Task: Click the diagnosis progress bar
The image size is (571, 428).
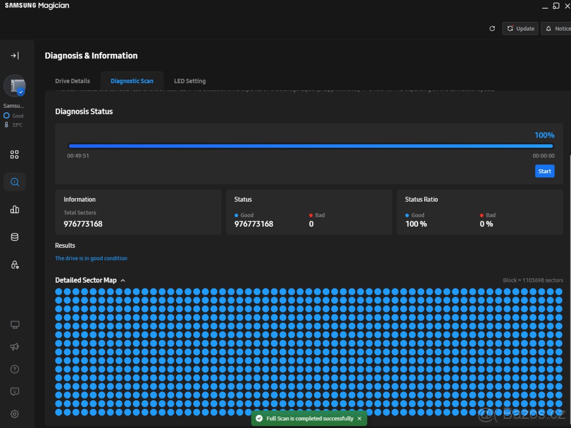Action: coord(311,146)
